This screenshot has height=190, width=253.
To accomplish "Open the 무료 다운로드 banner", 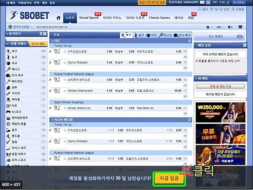I will (x=221, y=134).
